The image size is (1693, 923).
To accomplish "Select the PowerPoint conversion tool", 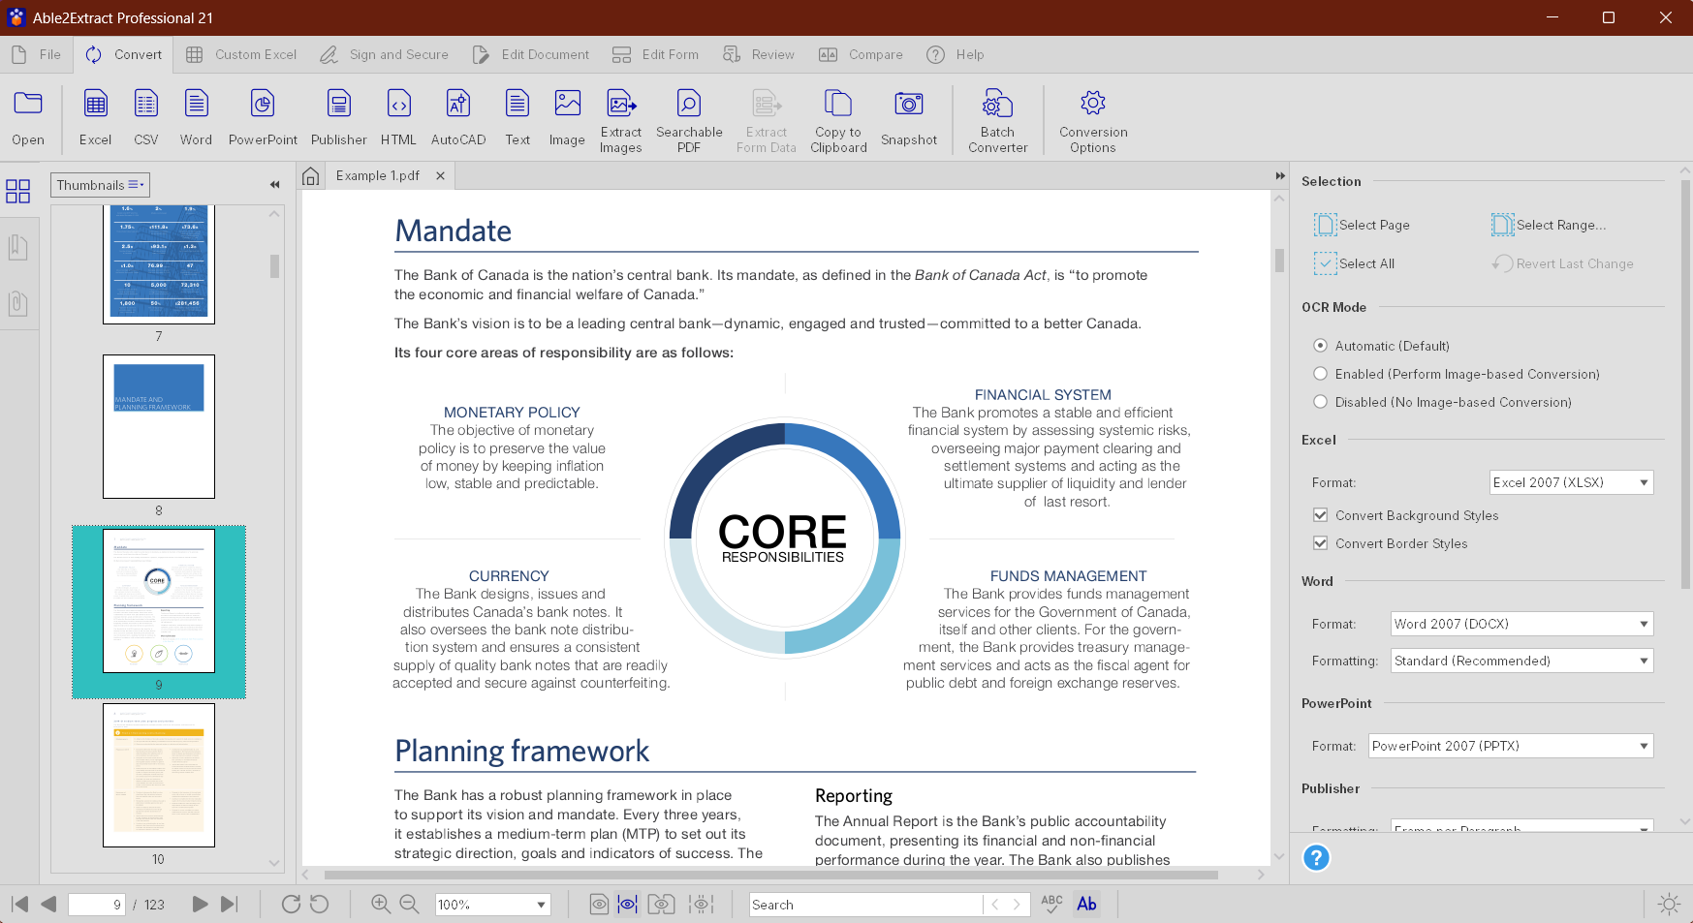I will 262,116.
